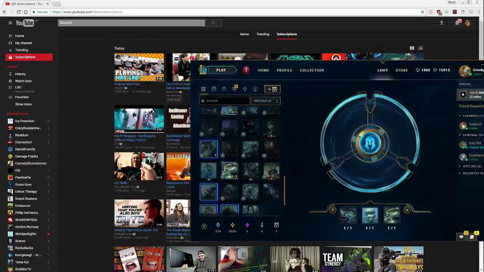Open the ICE GUN video thumbnail

(x=139, y=167)
